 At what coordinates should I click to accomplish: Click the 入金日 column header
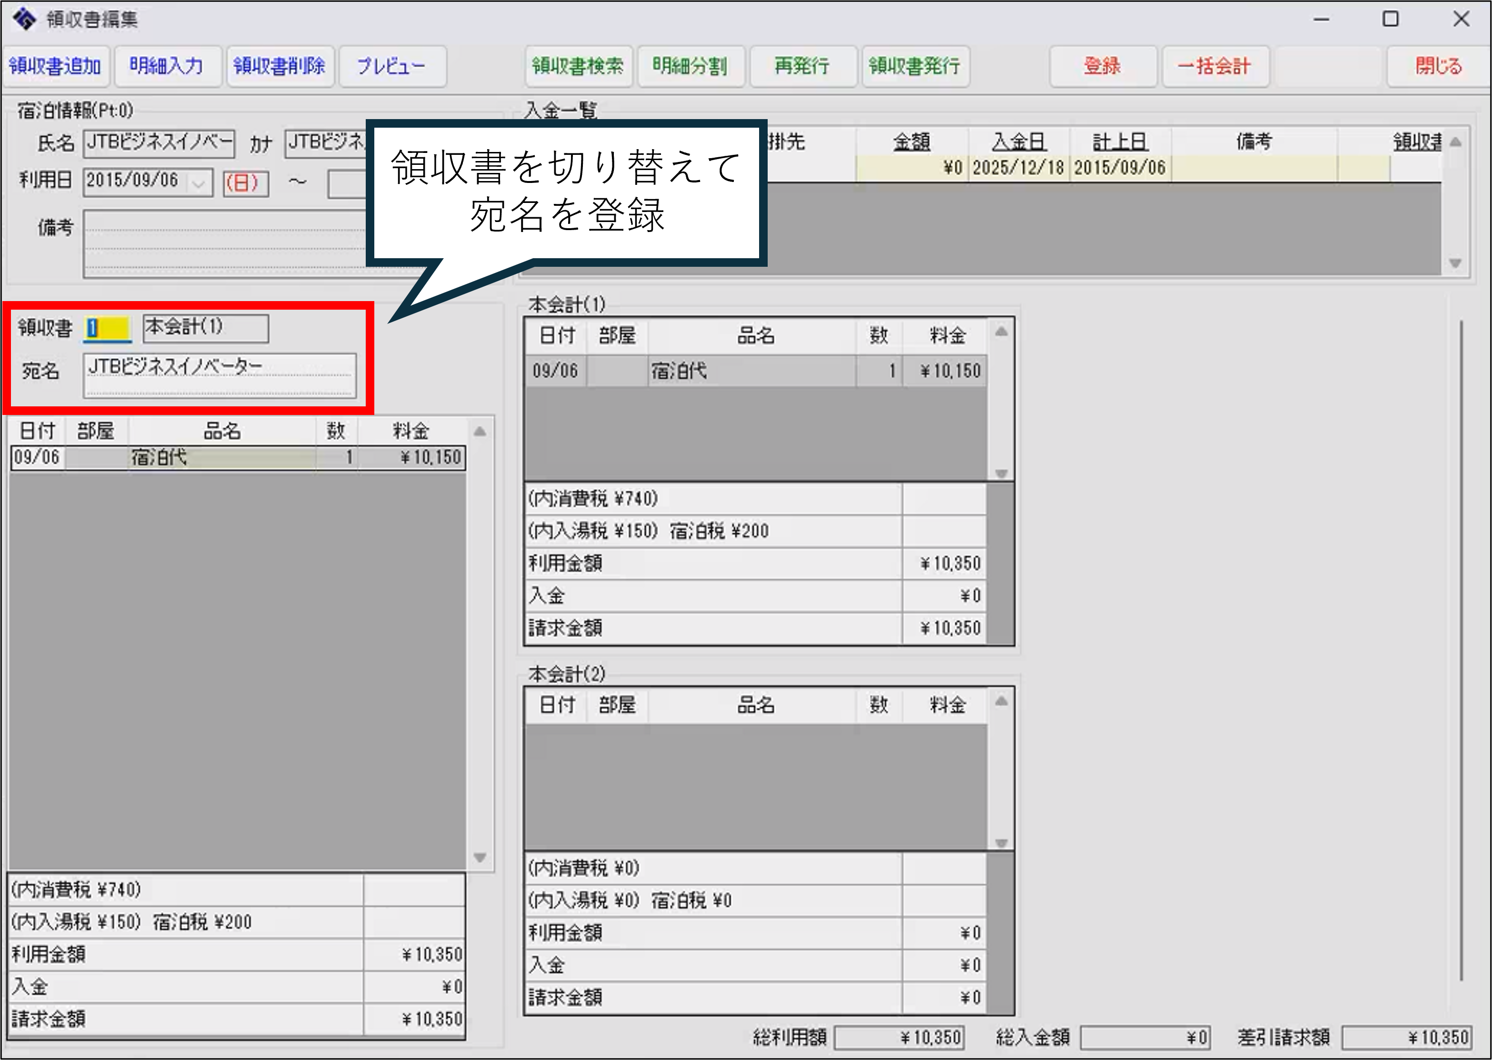1018,141
